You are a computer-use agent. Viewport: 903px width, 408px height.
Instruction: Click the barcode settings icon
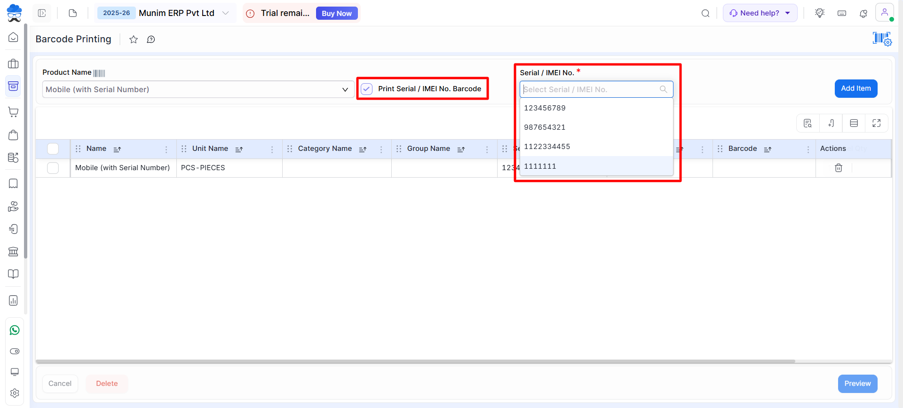click(x=882, y=39)
